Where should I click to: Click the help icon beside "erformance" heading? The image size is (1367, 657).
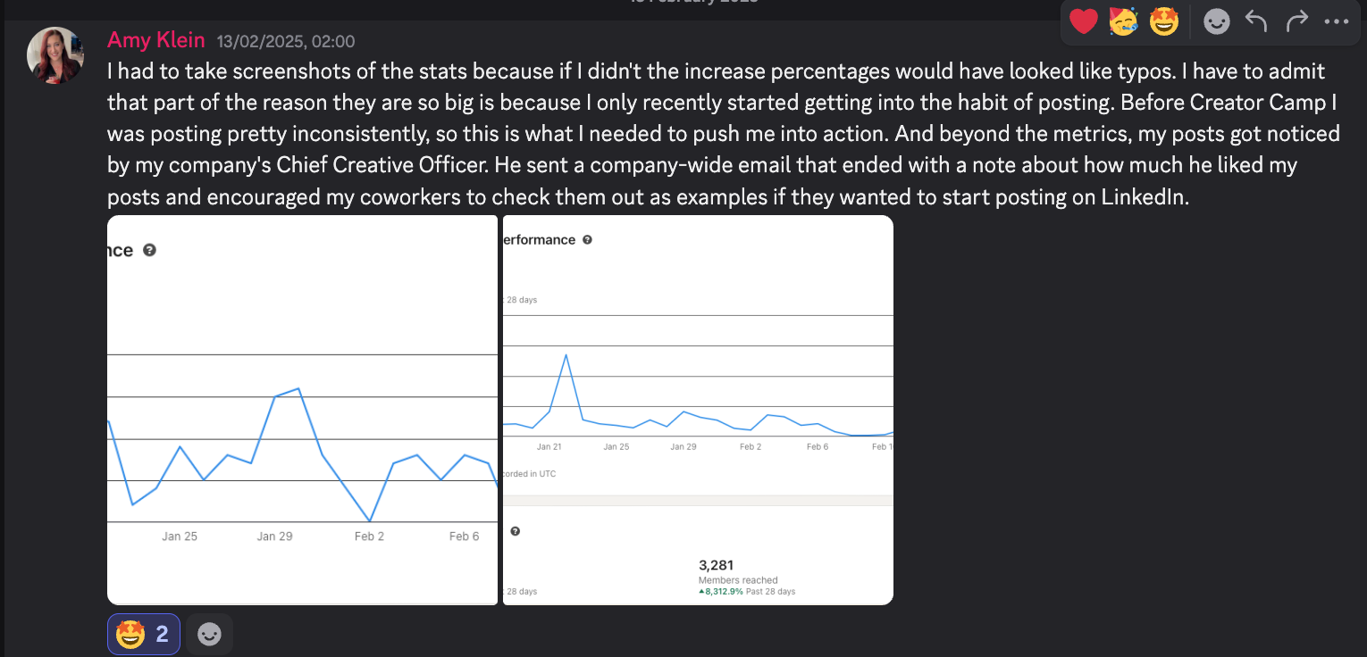(587, 240)
